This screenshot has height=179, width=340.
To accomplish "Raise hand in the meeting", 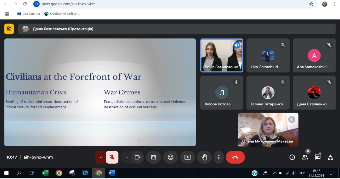I will tap(204, 157).
